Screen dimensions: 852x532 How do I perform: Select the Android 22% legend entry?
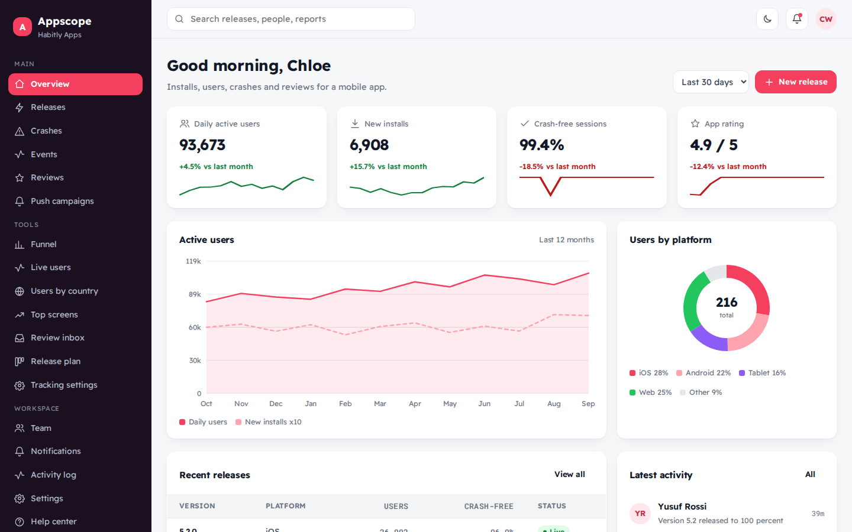pos(703,373)
